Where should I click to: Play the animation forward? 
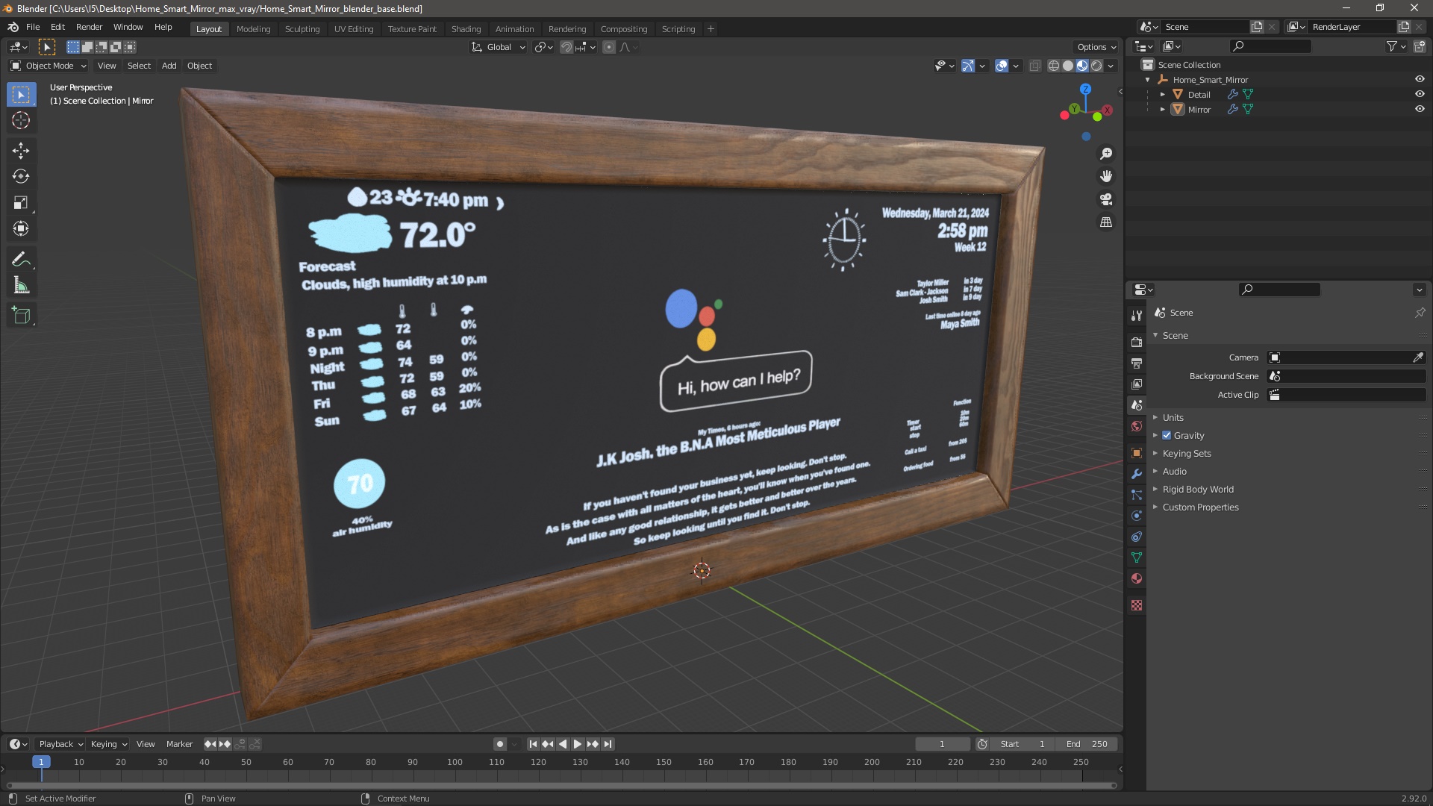coord(578,744)
